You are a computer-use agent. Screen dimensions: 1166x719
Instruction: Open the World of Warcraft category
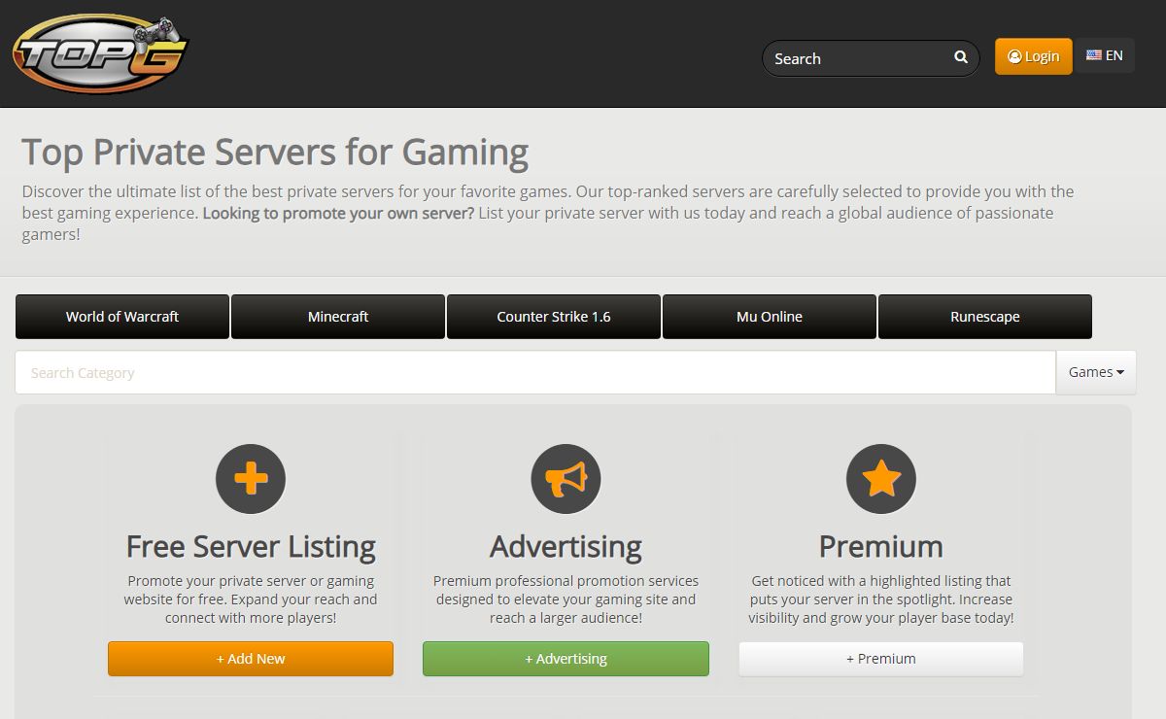pos(122,317)
